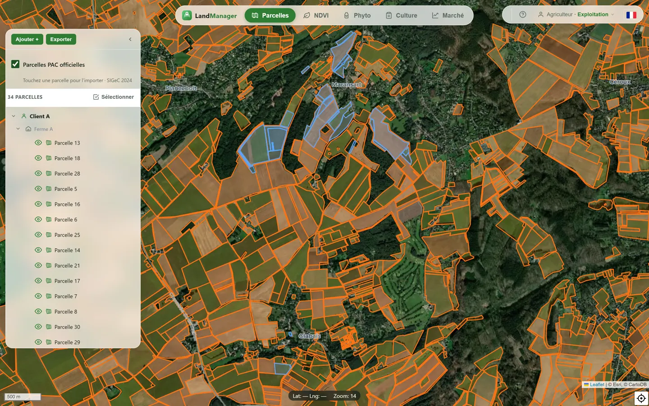Select Parcelle 25 in the list
649x406 pixels.
click(x=67, y=235)
